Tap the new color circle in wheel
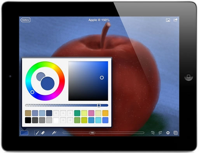The image size is (199, 153). (x=47, y=83)
